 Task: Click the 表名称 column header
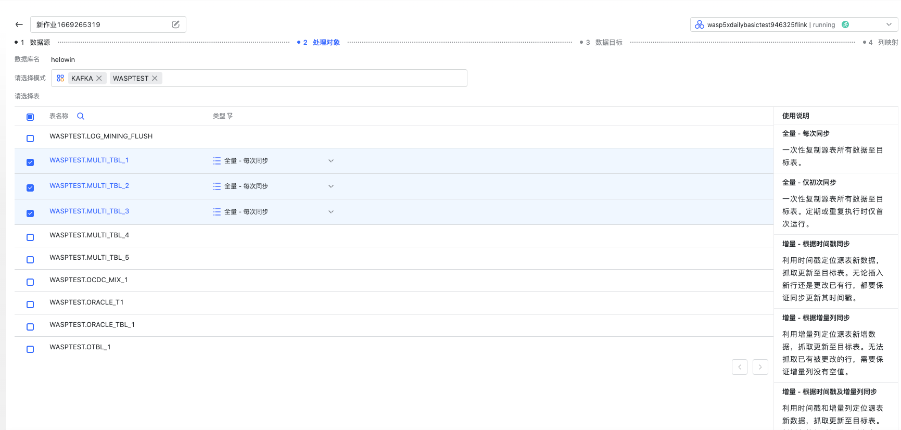[x=59, y=116]
